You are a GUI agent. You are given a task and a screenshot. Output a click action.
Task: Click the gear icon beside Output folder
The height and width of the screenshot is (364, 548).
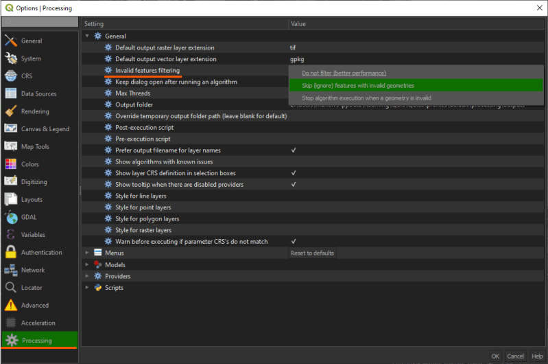(x=108, y=104)
